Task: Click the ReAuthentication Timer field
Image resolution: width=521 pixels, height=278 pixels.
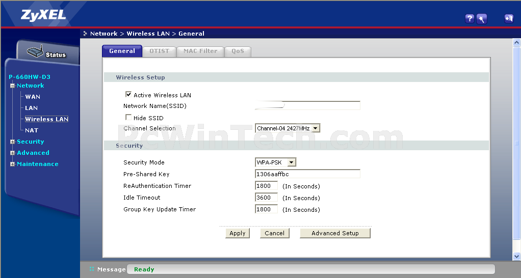Action: [266, 186]
